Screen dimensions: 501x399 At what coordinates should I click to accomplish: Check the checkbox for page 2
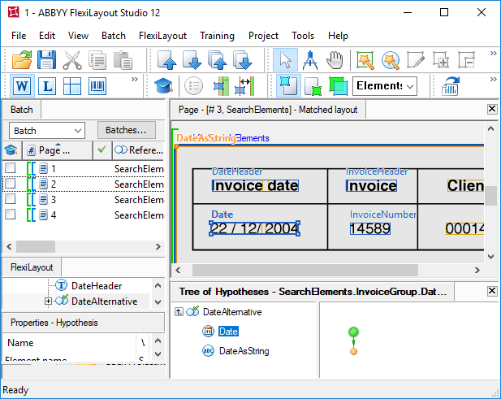point(11,184)
